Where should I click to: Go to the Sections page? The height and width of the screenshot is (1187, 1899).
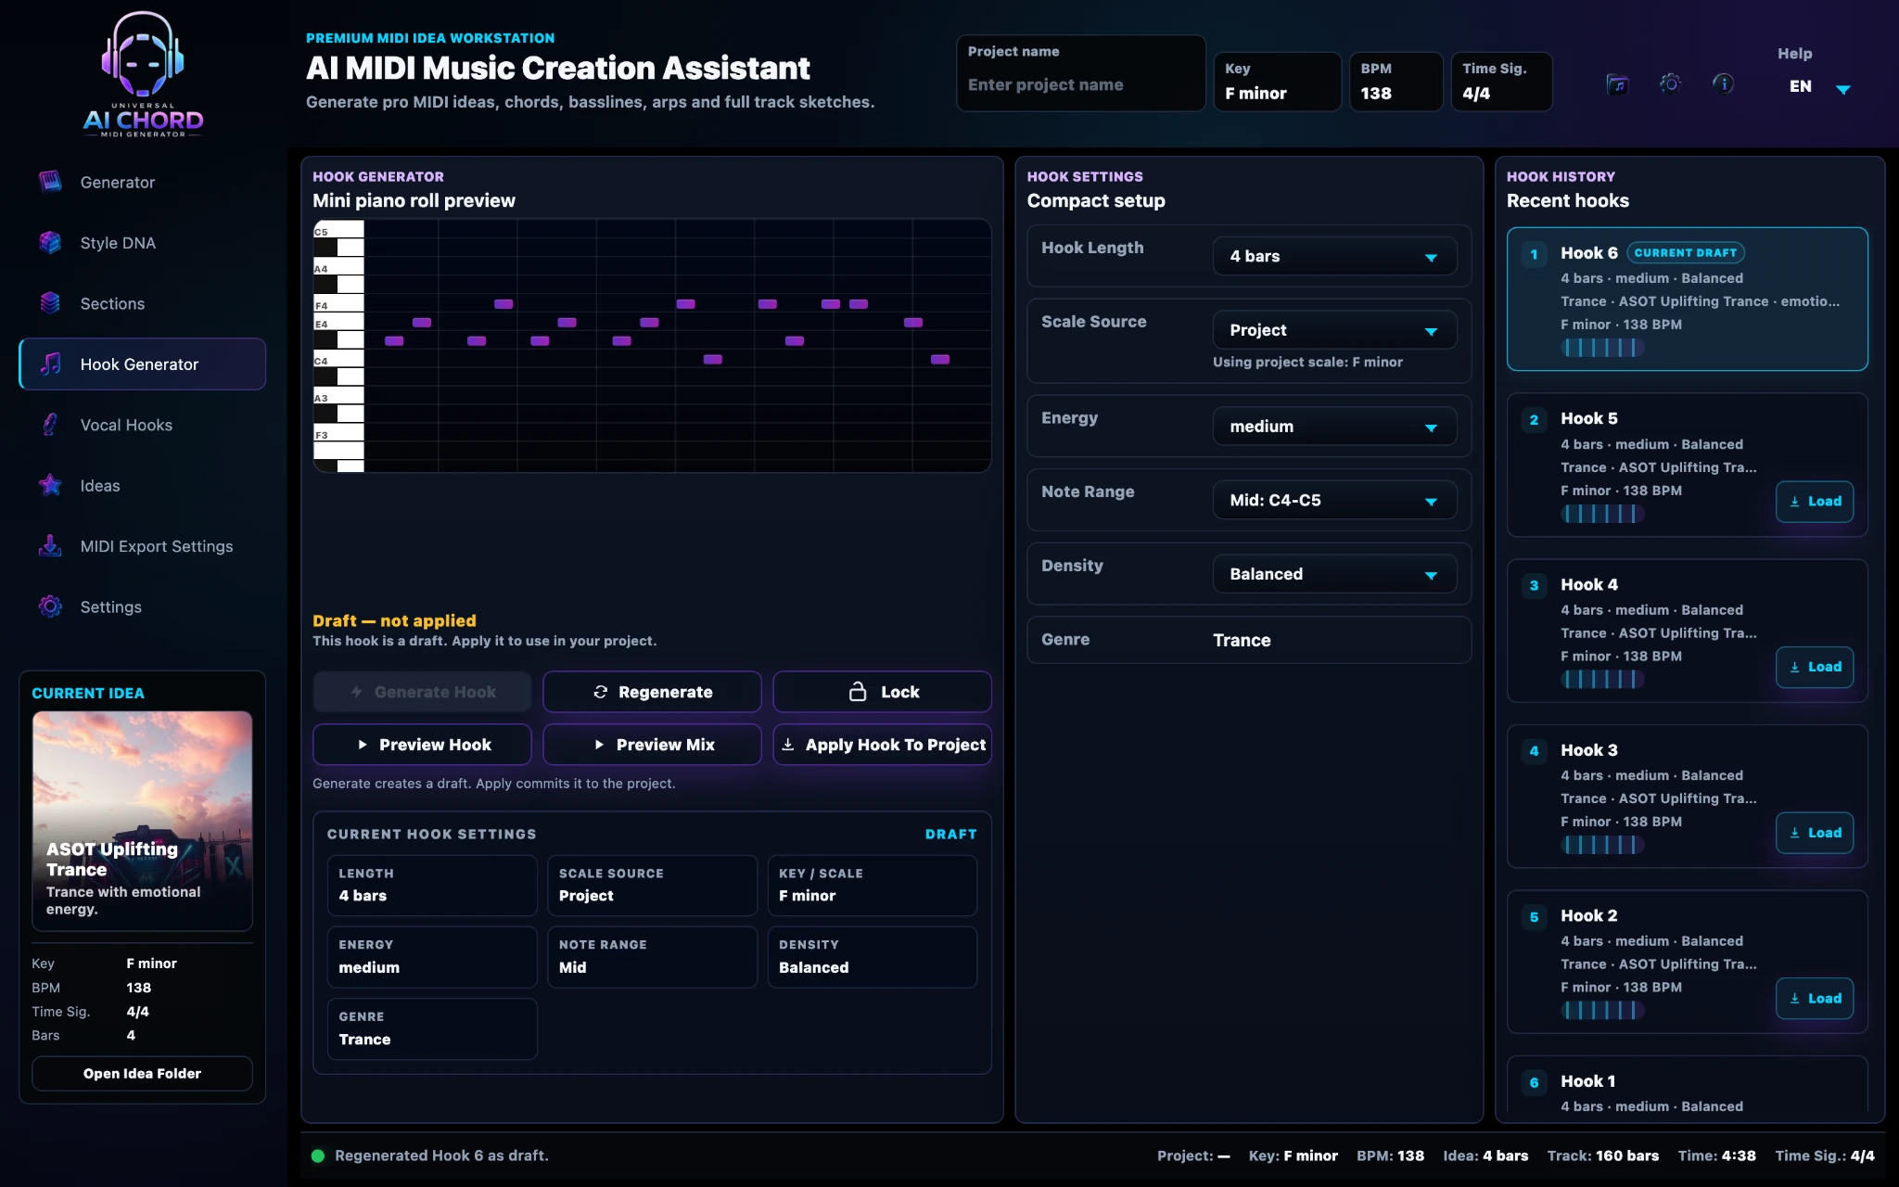pyautogui.click(x=142, y=303)
